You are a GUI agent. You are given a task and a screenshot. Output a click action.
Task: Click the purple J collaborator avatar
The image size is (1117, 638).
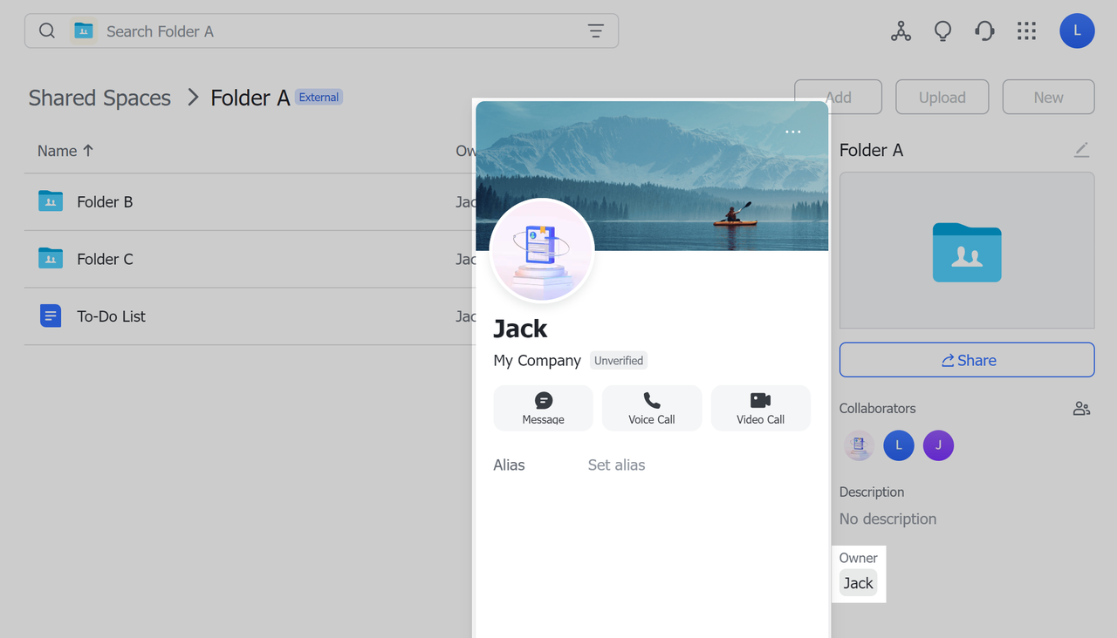[x=938, y=445]
